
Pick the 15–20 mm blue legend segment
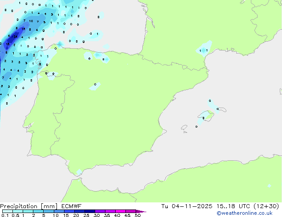[69, 211]
